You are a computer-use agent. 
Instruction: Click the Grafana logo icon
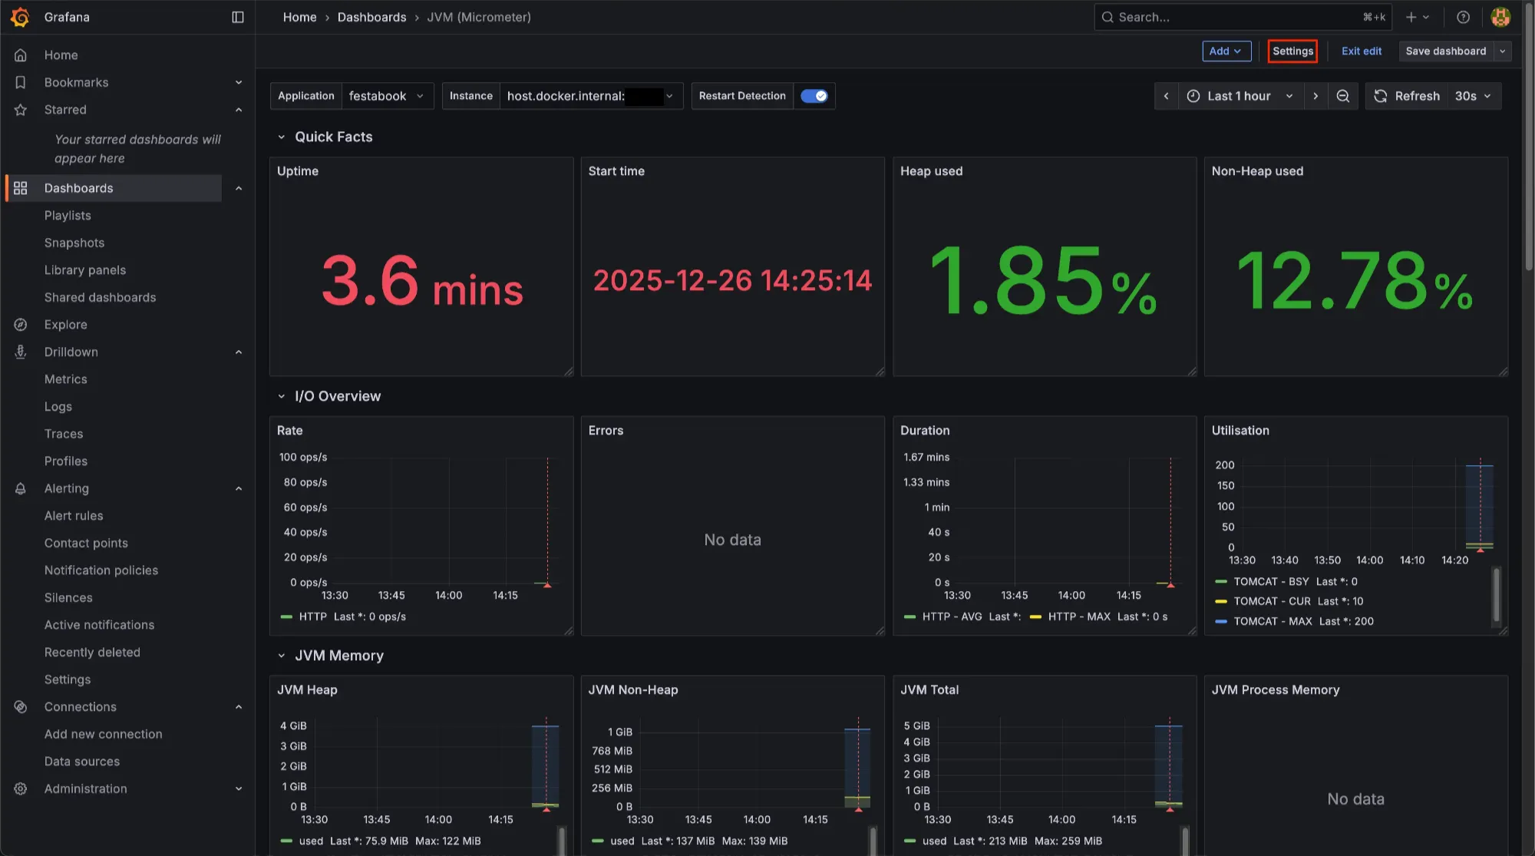pos(21,17)
